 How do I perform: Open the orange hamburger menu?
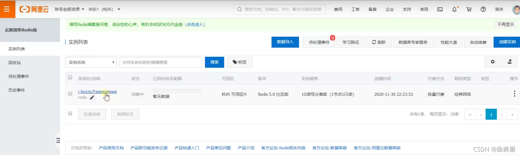(7, 9)
